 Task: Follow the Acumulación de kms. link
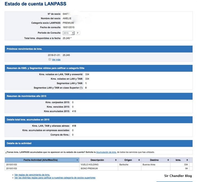[x=106, y=152]
